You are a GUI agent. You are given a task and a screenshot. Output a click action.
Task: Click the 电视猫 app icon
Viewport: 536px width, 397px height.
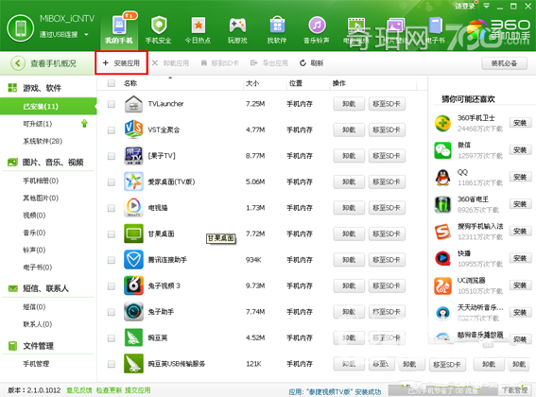pyautogui.click(x=133, y=208)
